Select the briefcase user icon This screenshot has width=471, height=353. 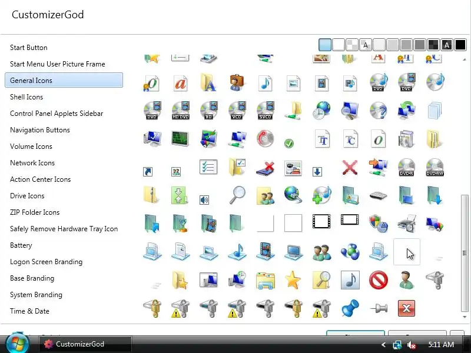237,82
